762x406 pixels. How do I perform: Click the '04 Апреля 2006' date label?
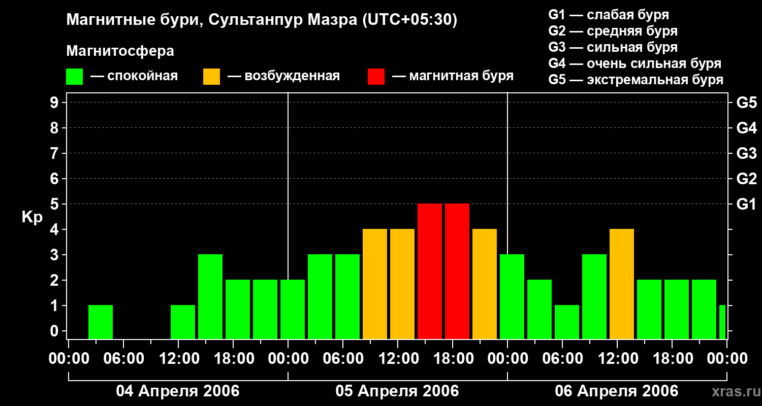[x=178, y=391]
